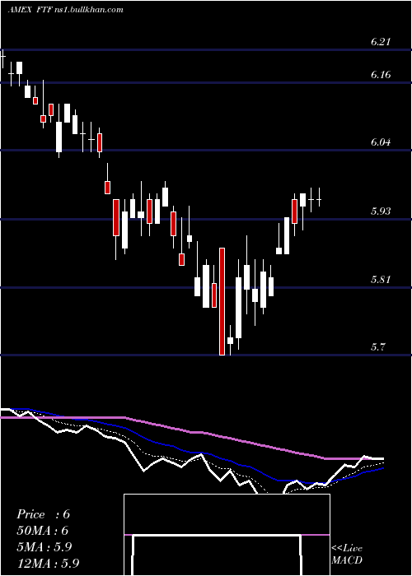
Task: Click the 12MA : 5.9 readout
Action: 48,563
